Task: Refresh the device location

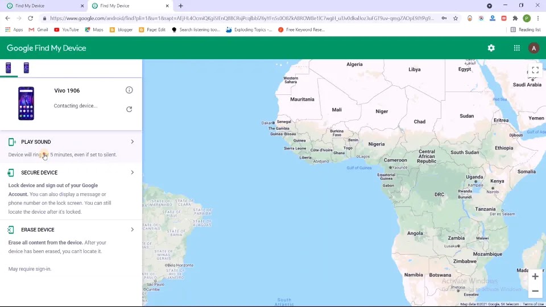Action: [129, 109]
